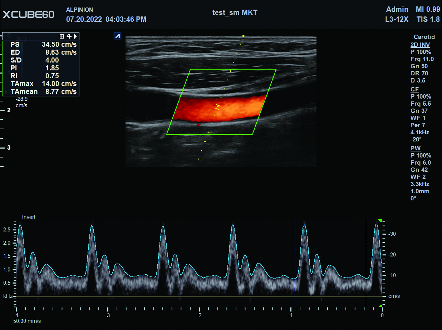Click the XCUBE60 logo

click(29, 15)
